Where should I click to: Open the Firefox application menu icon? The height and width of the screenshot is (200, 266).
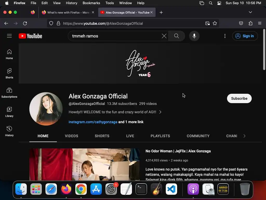point(260,23)
